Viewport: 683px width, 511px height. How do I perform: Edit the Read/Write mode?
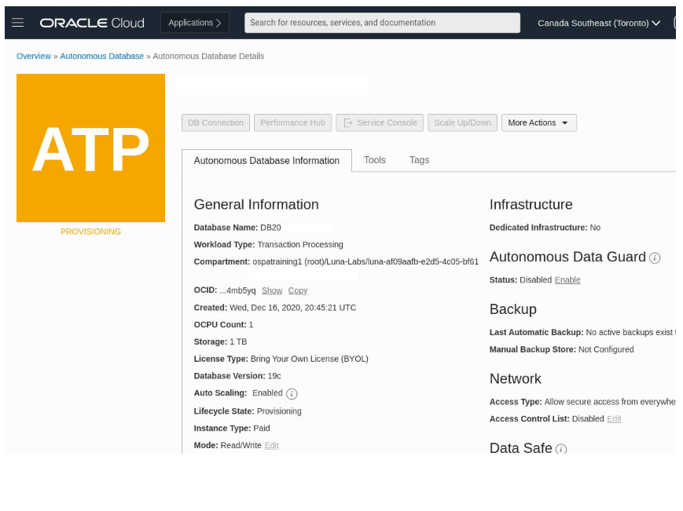[x=272, y=445]
